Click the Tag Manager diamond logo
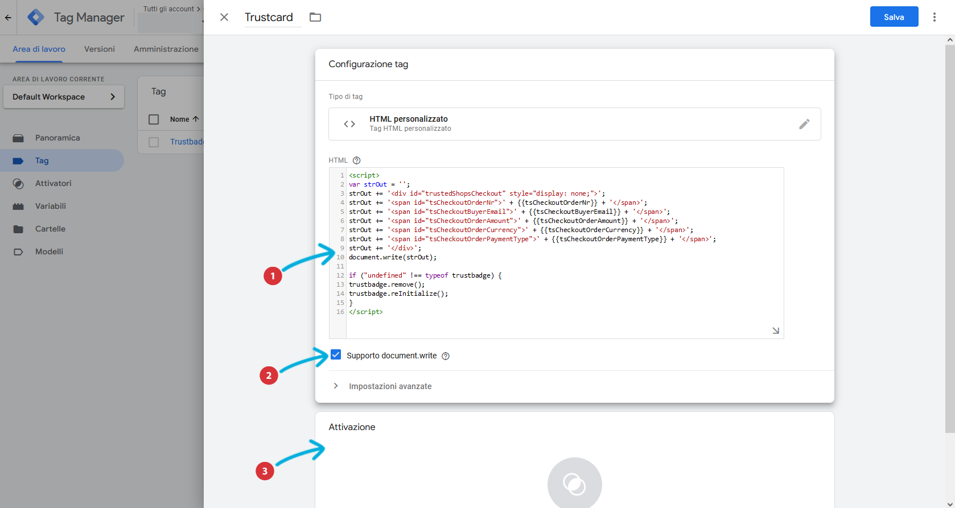The width and height of the screenshot is (955, 508). point(36,17)
